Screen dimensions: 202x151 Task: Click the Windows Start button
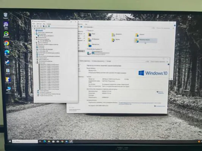click(x=10, y=141)
